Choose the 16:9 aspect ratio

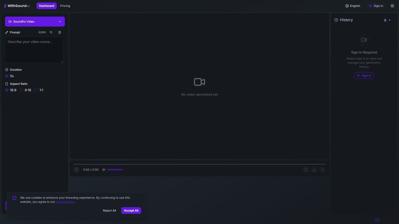[x=7, y=90]
